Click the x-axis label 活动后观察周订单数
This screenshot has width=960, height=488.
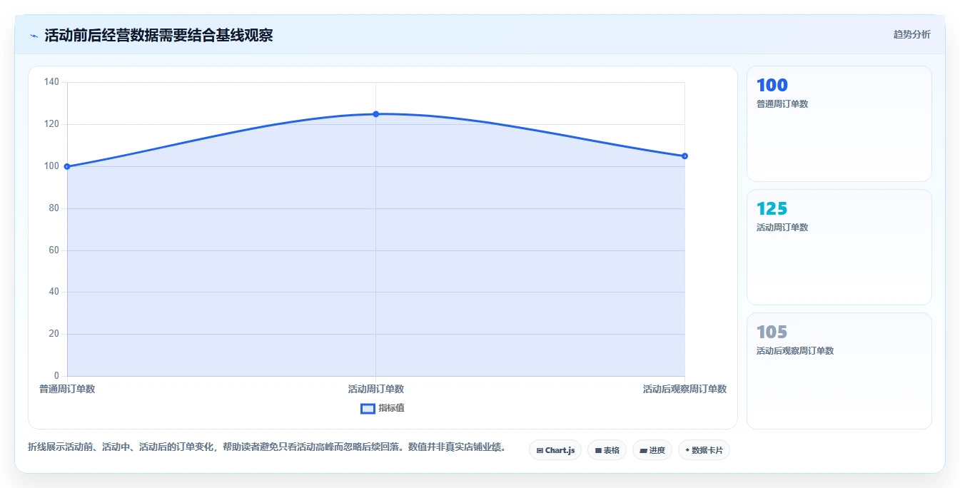tap(684, 389)
